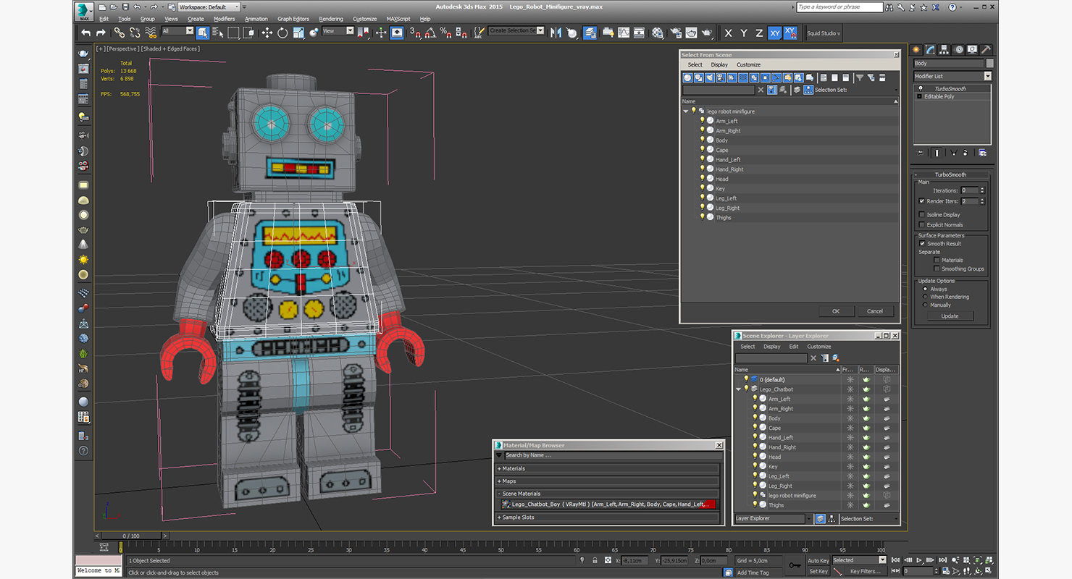Open Display menu in Select From Scene

point(719,64)
